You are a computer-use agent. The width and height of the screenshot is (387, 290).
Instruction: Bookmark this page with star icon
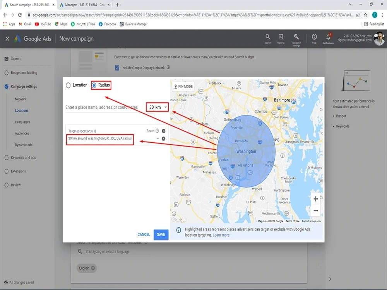coord(366,15)
